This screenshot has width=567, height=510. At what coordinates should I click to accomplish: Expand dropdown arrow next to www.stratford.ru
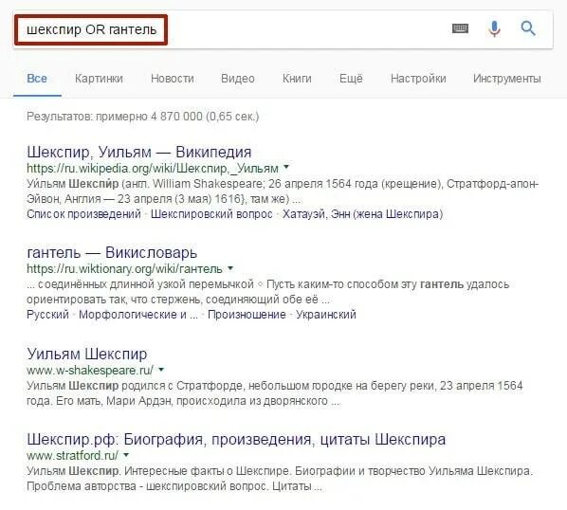pos(126,455)
